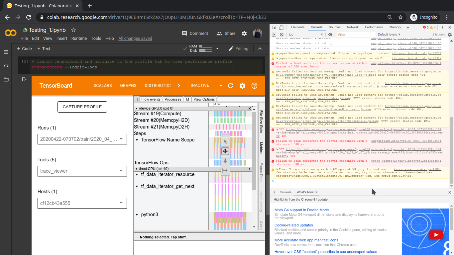Open Colab code snippets panel

coord(6,66)
